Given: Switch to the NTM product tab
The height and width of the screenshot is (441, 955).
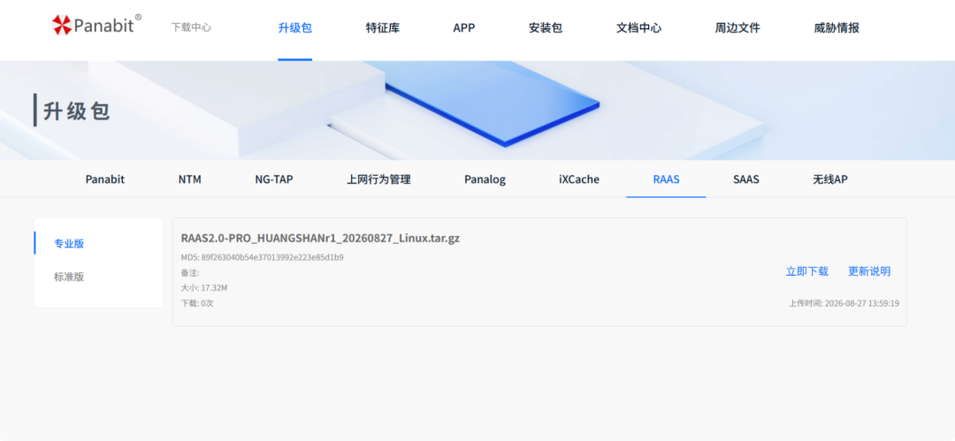Looking at the screenshot, I should click(x=189, y=179).
